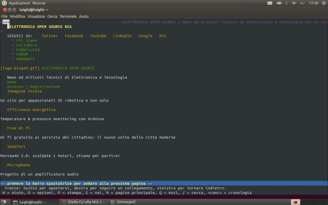328x205 pixels.
Task: Click the [logo-blog45.gif] image link
Action: pyautogui.click(x=20, y=68)
